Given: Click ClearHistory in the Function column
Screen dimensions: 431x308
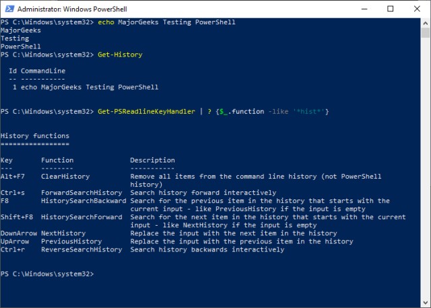Looking at the screenshot, I should [65, 177].
